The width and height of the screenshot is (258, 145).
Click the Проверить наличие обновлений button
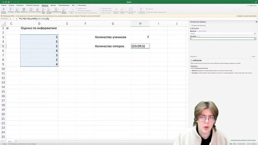246,16
